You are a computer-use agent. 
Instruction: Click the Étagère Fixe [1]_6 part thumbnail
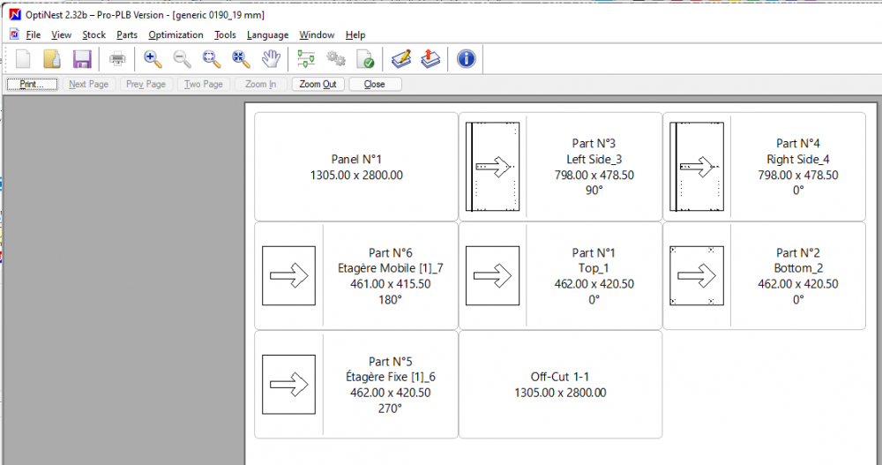288,385
